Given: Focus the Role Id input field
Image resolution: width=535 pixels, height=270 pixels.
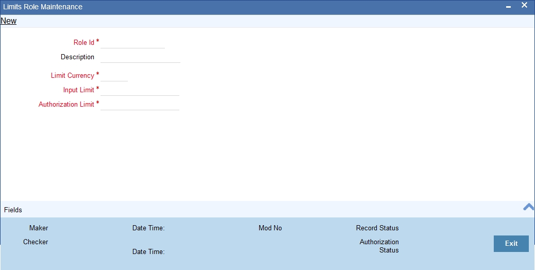Looking at the screenshot, I should point(132,43).
